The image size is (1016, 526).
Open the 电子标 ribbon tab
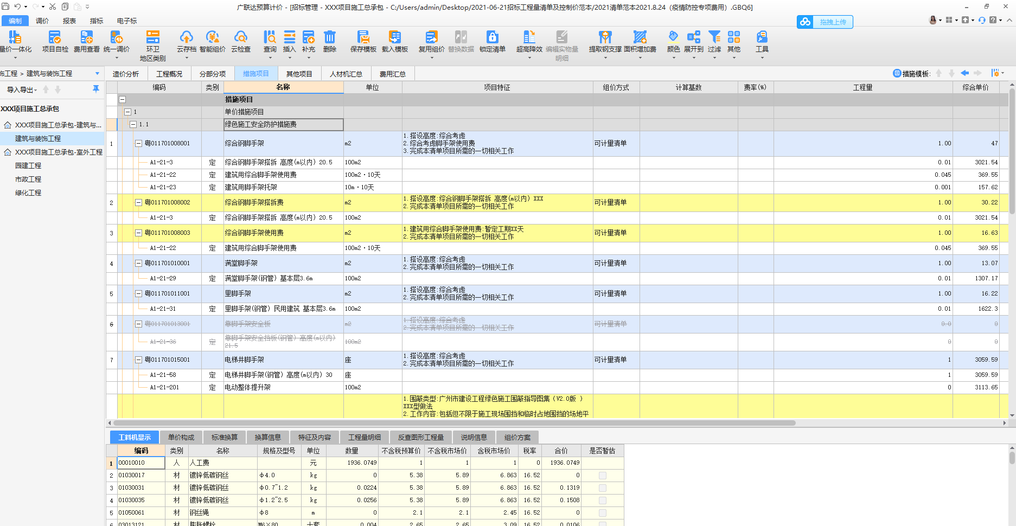(127, 21)
